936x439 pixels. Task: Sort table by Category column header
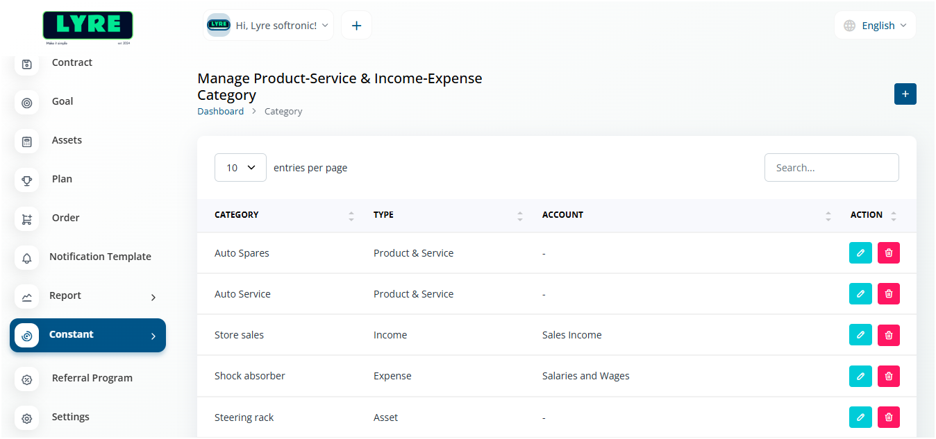point(237,215)
